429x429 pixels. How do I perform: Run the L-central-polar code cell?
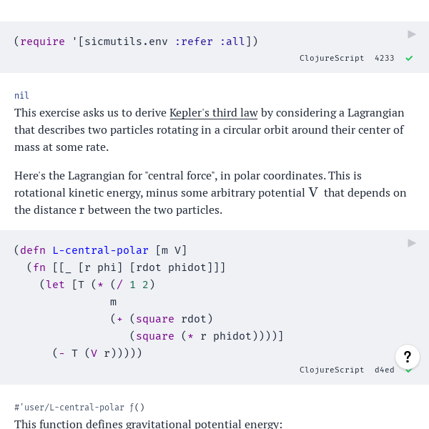(412, 243)
